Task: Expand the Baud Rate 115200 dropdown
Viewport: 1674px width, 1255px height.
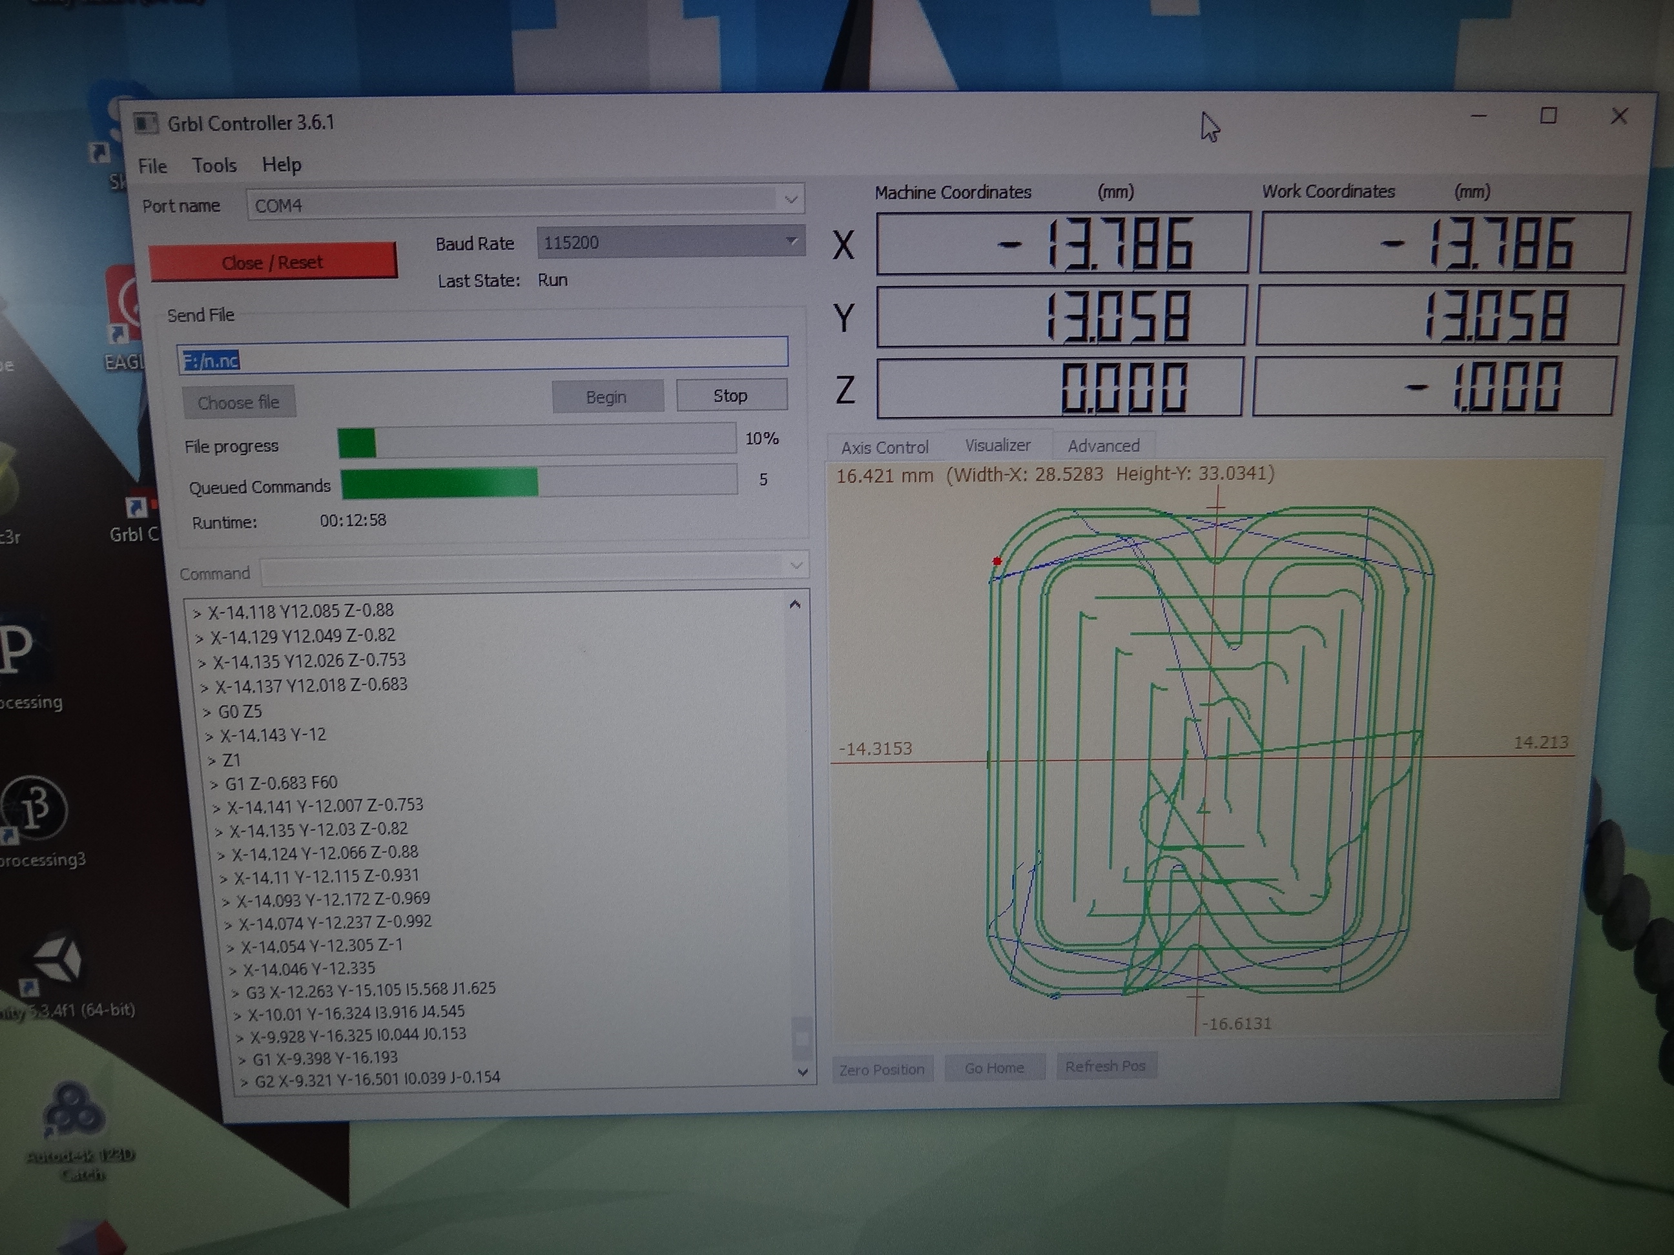Action: click(792, 241)
